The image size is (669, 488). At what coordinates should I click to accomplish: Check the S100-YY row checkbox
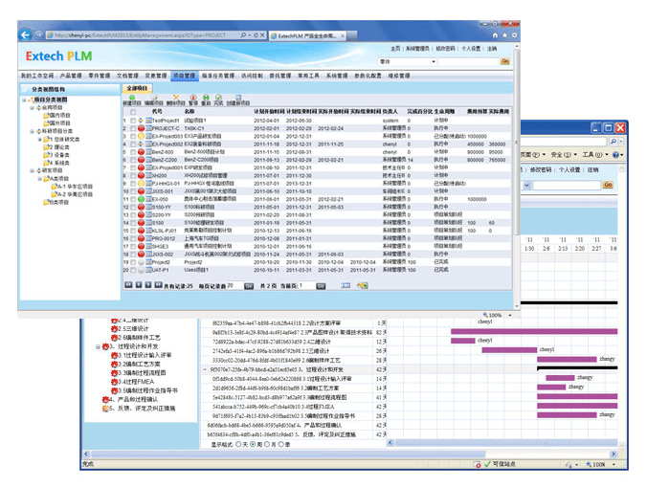(x=133, y=207)
